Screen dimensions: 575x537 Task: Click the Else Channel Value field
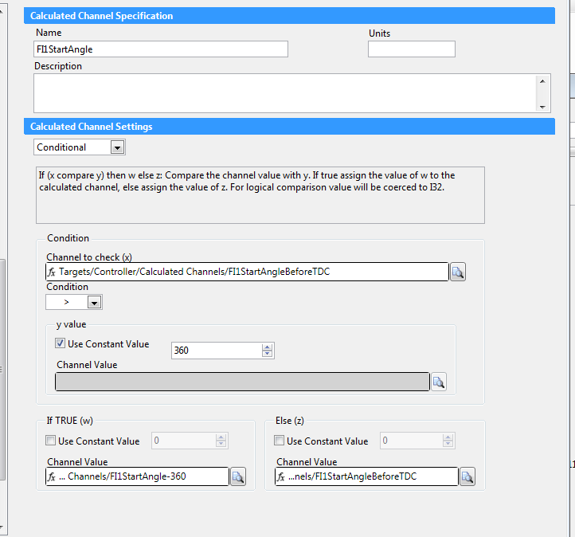[366, 476]
